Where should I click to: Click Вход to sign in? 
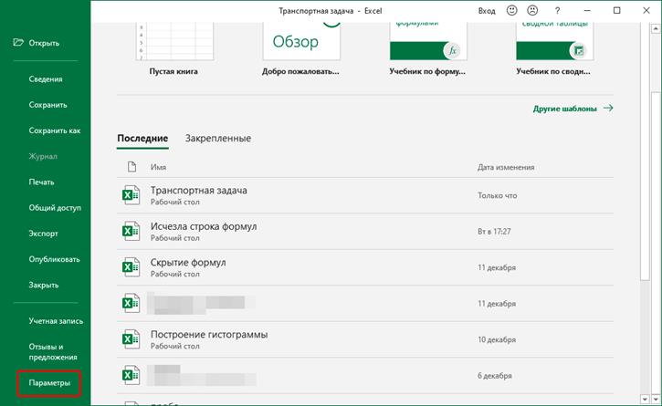(x=487, y=11)
